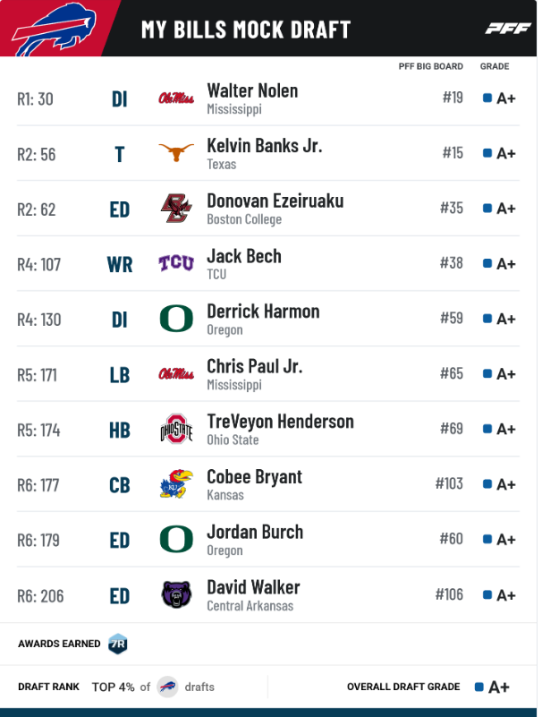The image size is (542, 717).
Task: Click the TCU logo next to Jack Bech
Action: tap(176, 263)
